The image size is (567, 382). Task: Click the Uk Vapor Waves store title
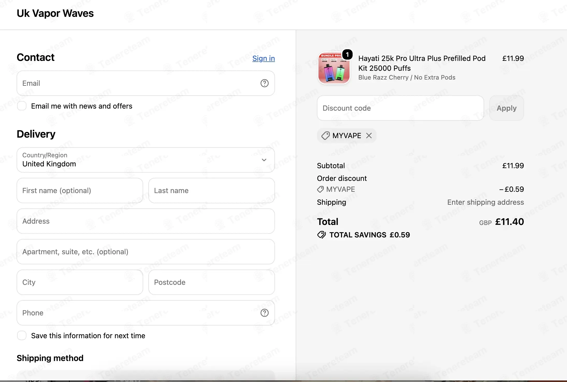point(55,13)
